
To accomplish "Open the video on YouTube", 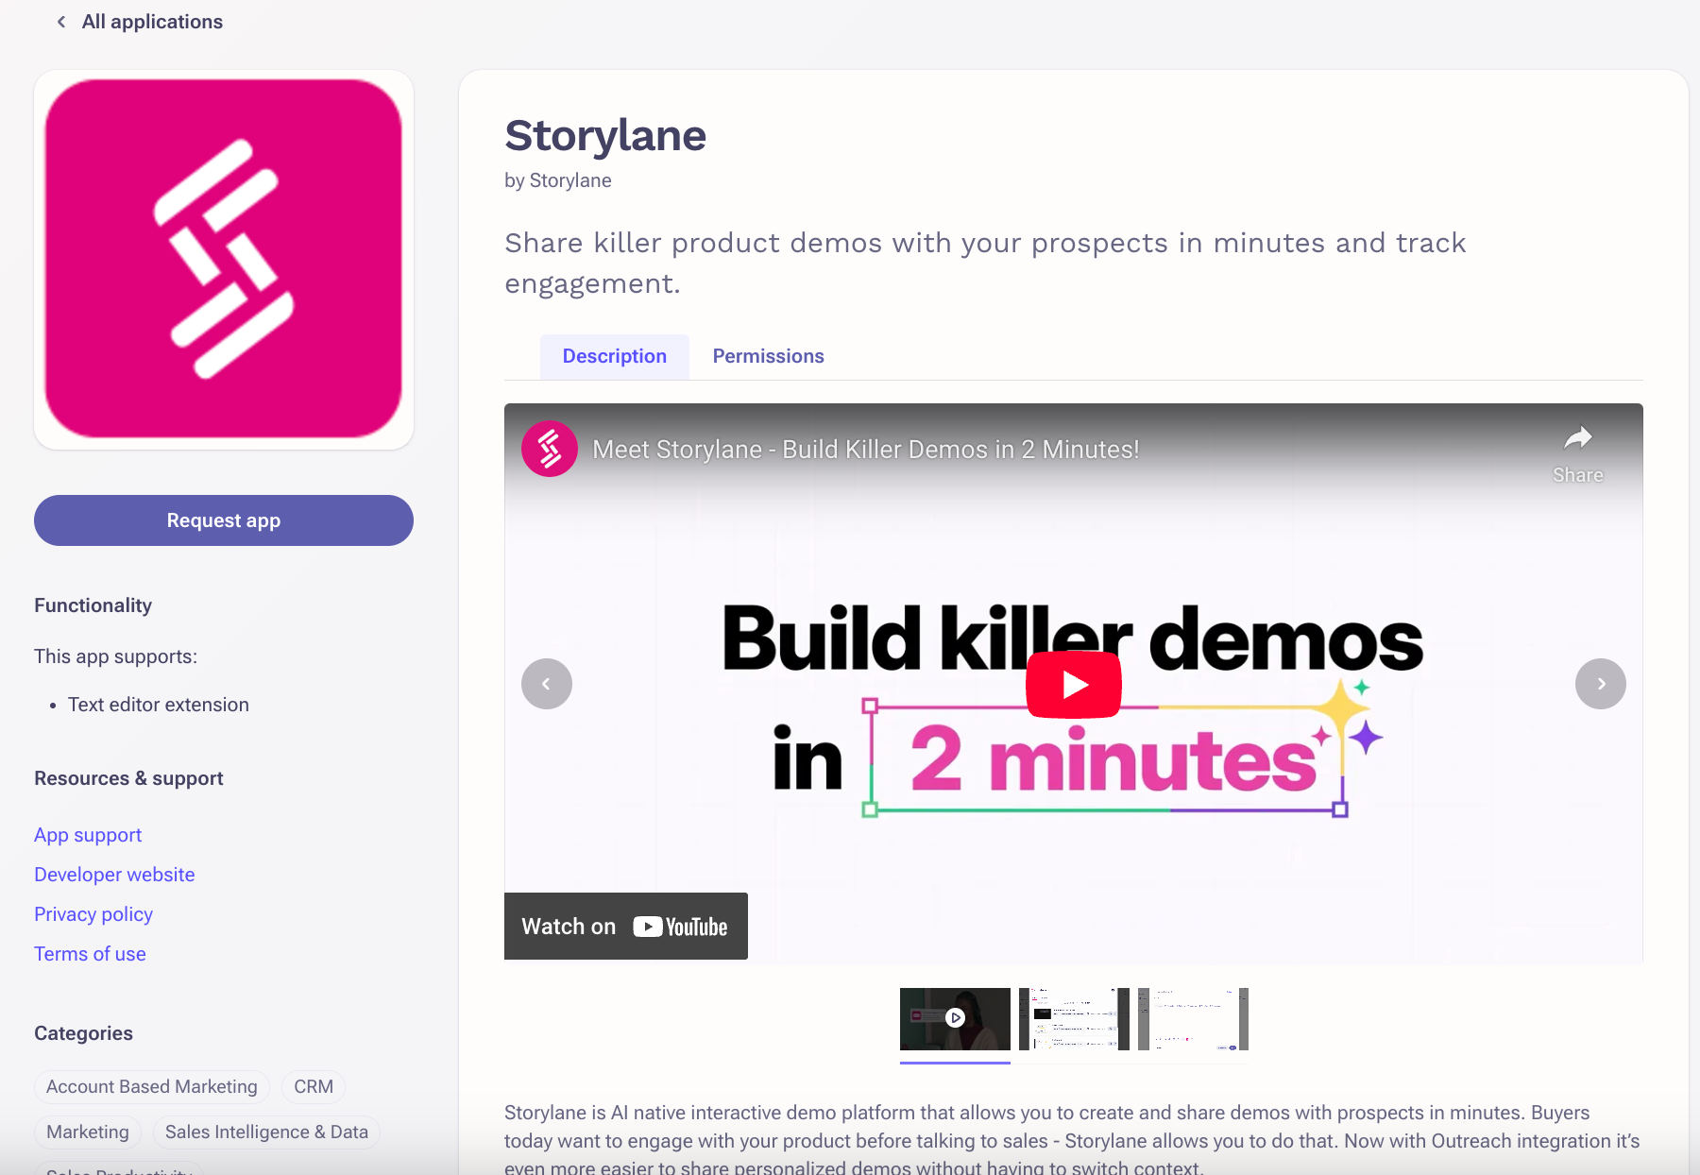I will (626, 927).
